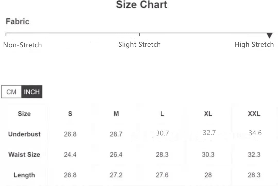Click the XXL underbust value 34.6
The height and width of the screenshot is (186, 278).
255,133
